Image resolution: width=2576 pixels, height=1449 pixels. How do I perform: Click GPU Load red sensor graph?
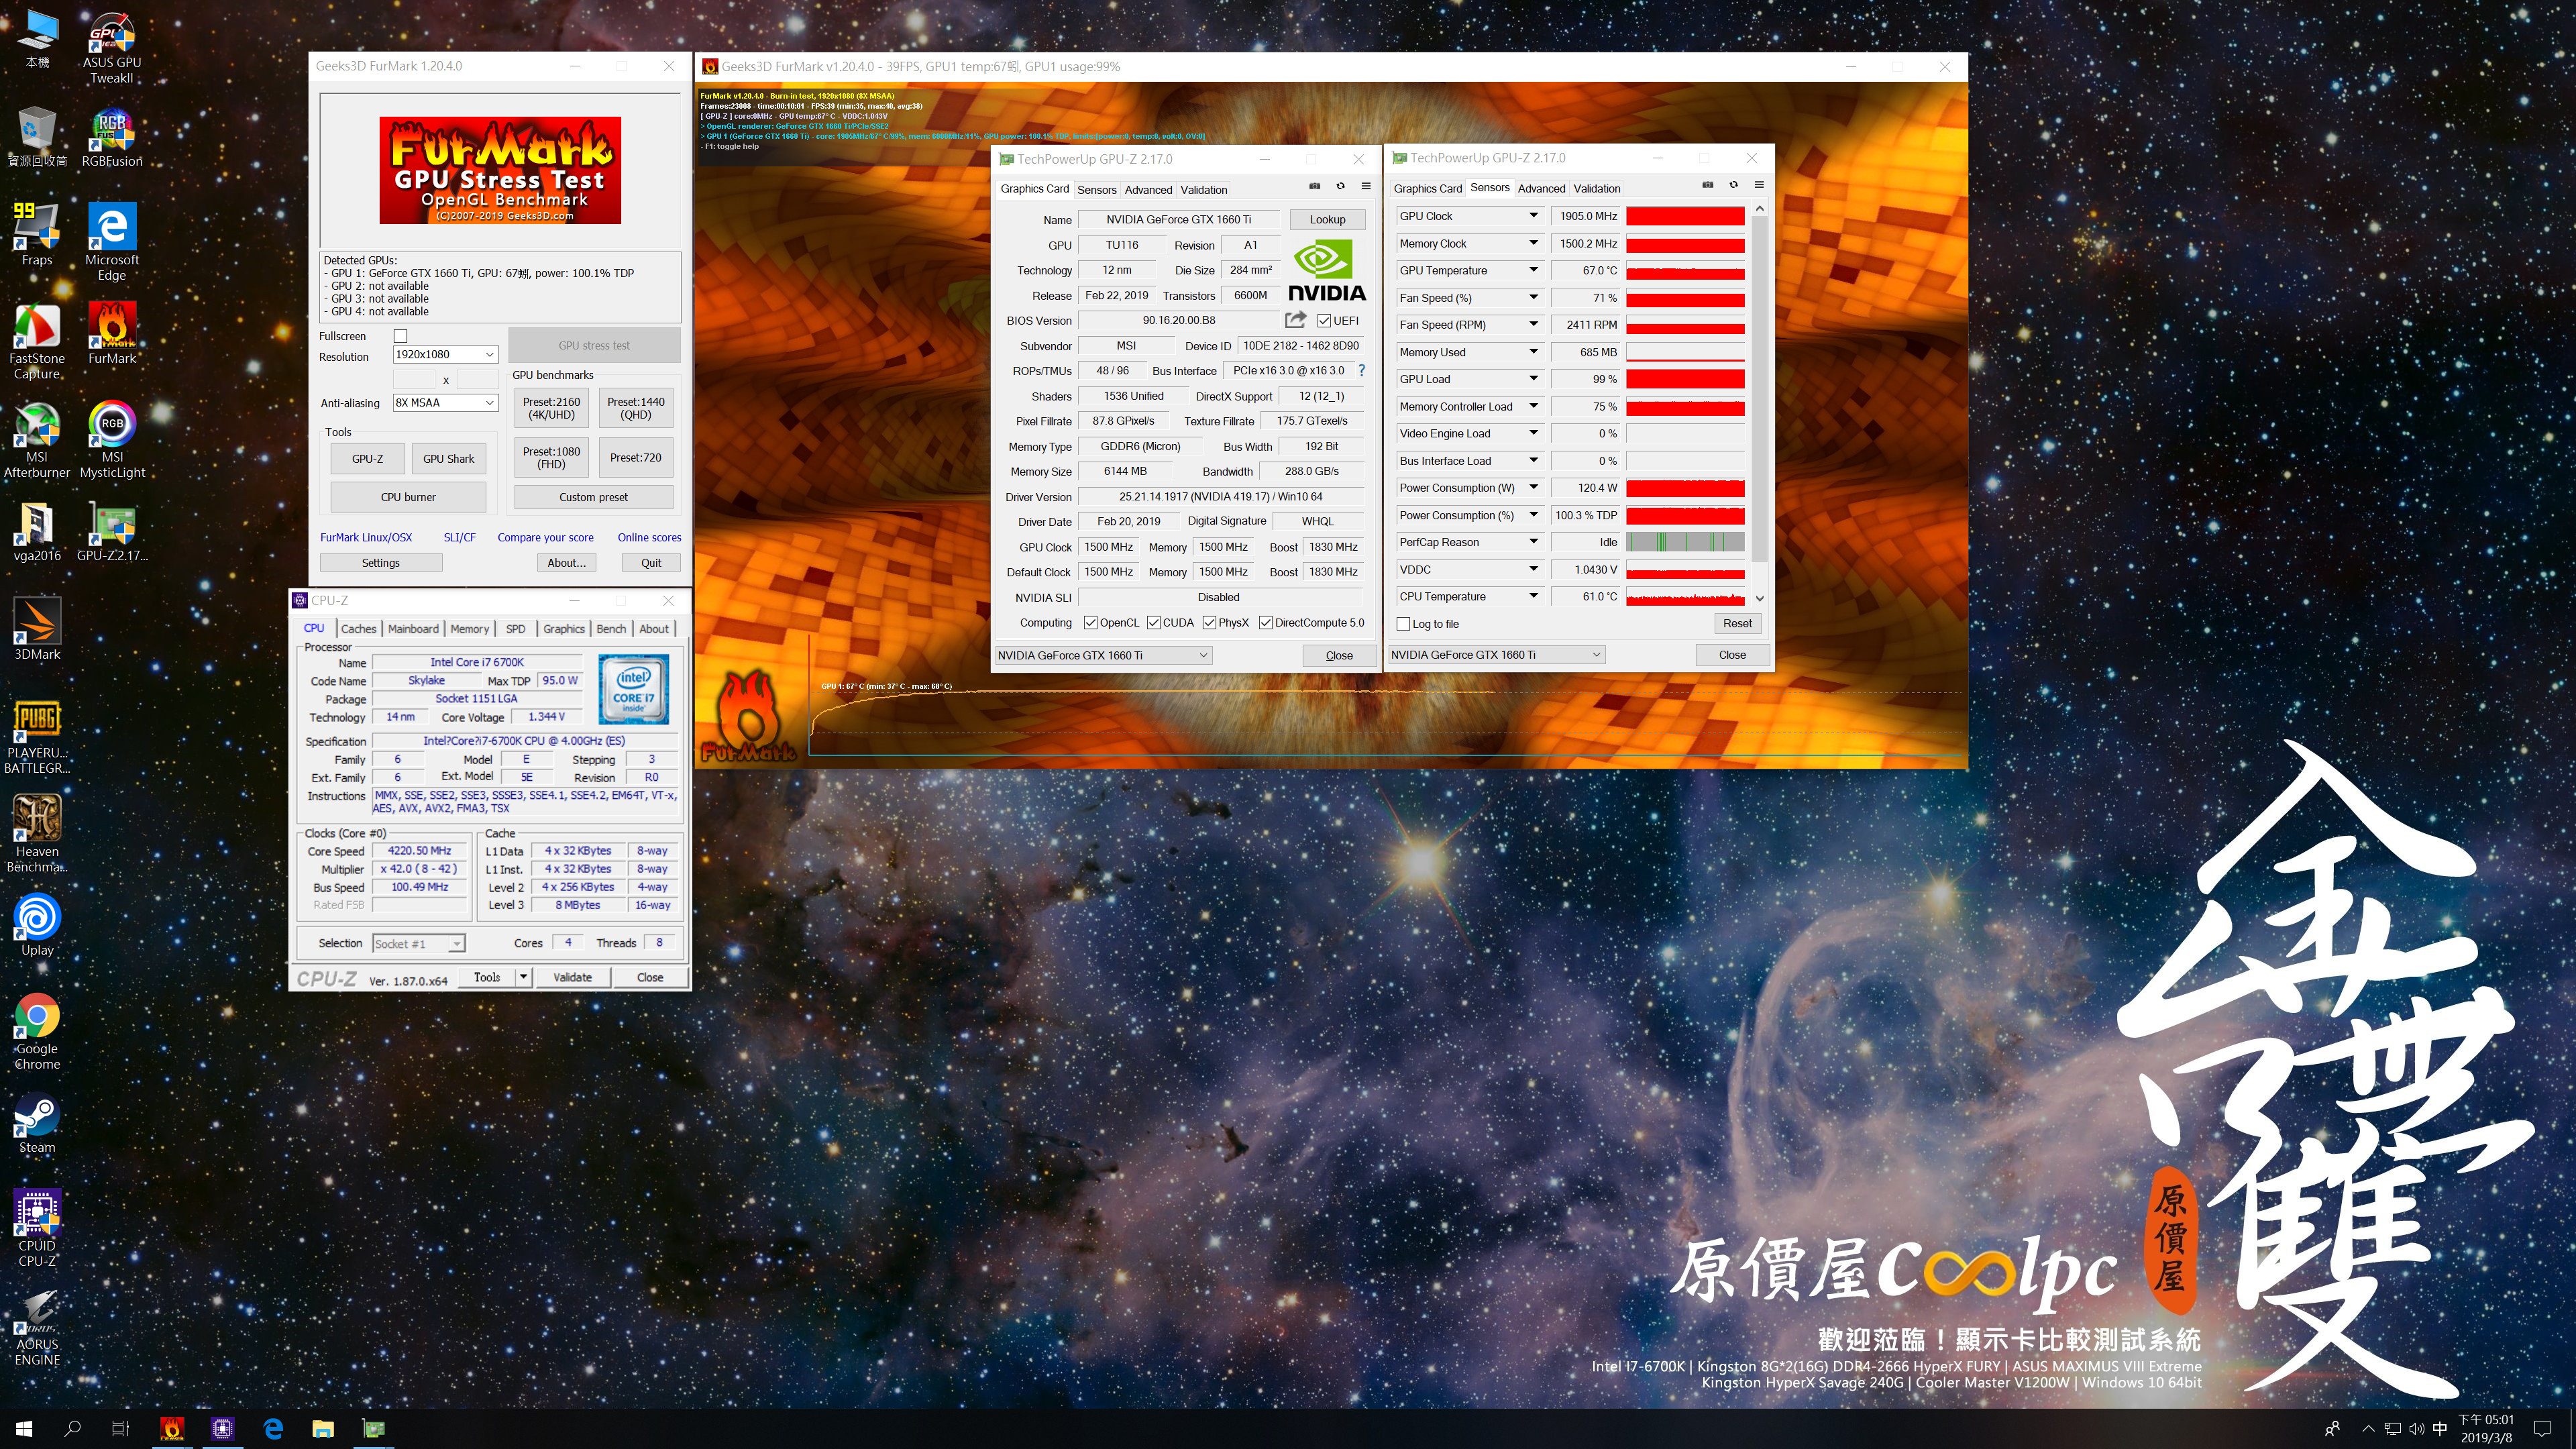(x=1685, y=379)
